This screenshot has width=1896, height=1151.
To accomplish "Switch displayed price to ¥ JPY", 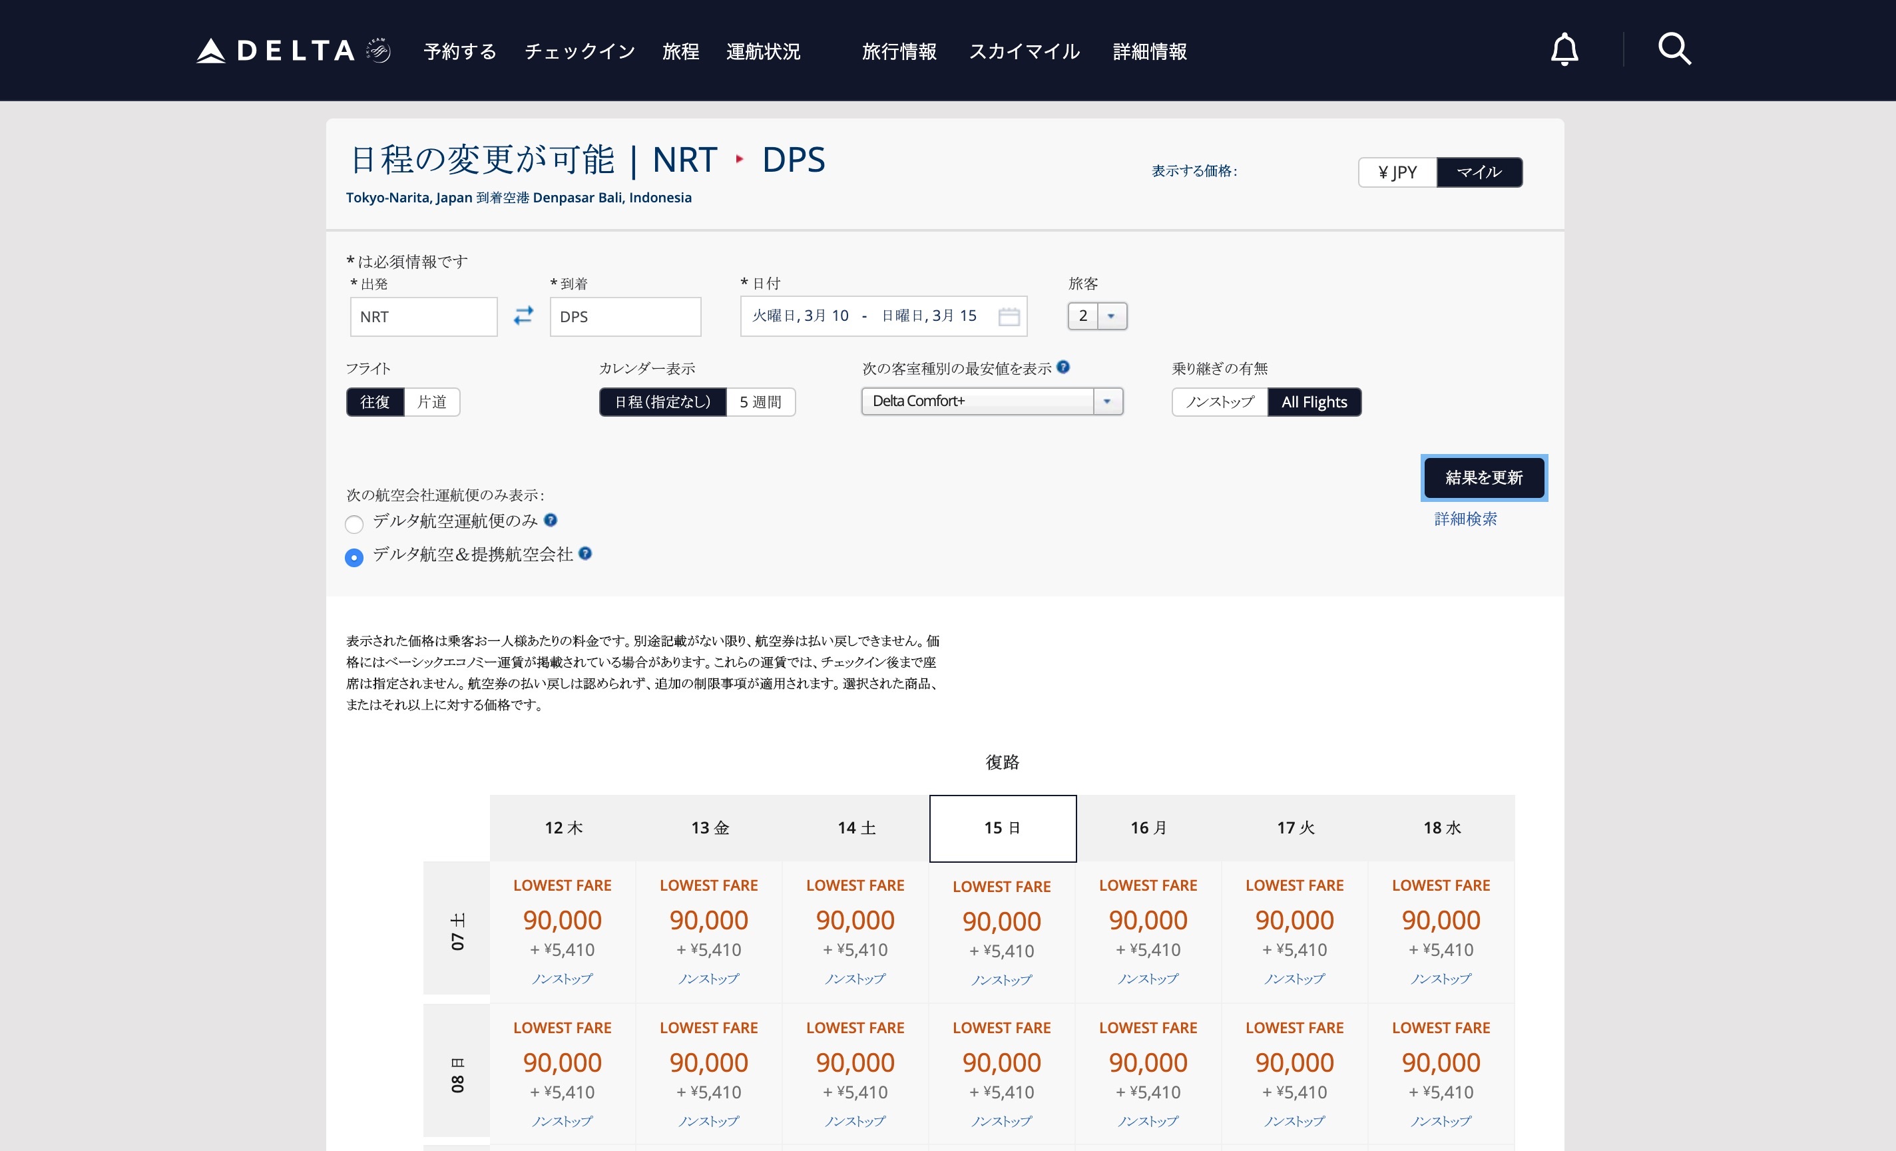I will click(1397, 172).
